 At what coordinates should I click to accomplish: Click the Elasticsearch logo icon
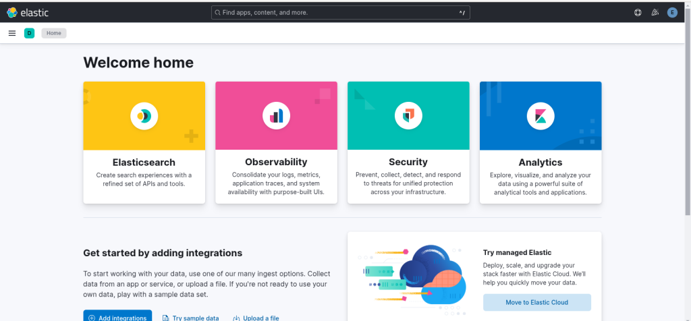coord(144,116)
